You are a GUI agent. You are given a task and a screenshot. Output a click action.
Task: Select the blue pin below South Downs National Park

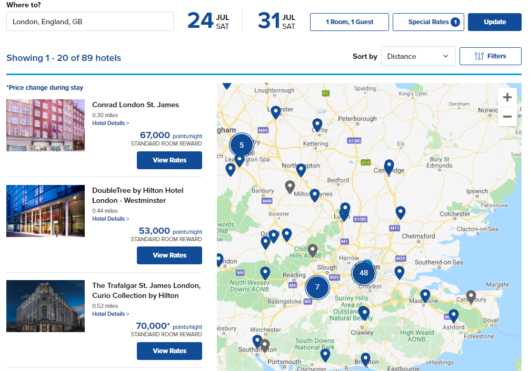coord(325,355)
